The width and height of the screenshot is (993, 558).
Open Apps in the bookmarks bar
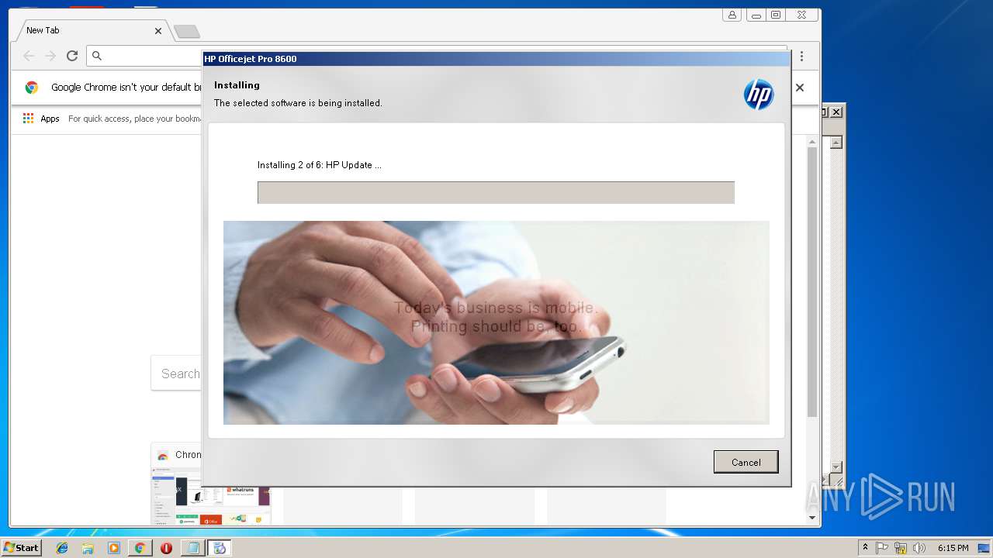pos(41,119)
